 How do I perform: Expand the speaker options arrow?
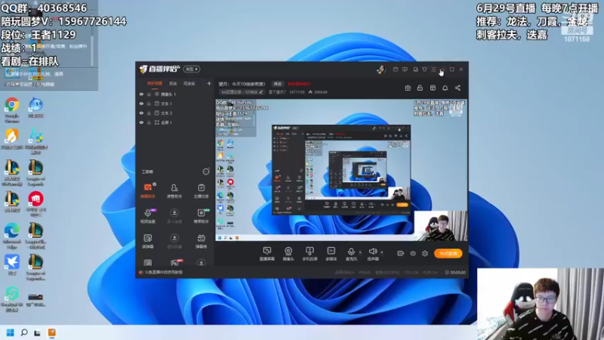(382, 252)
